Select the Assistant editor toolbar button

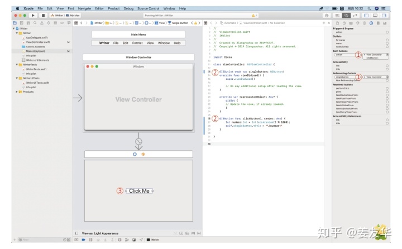click(x=346, y=16)
